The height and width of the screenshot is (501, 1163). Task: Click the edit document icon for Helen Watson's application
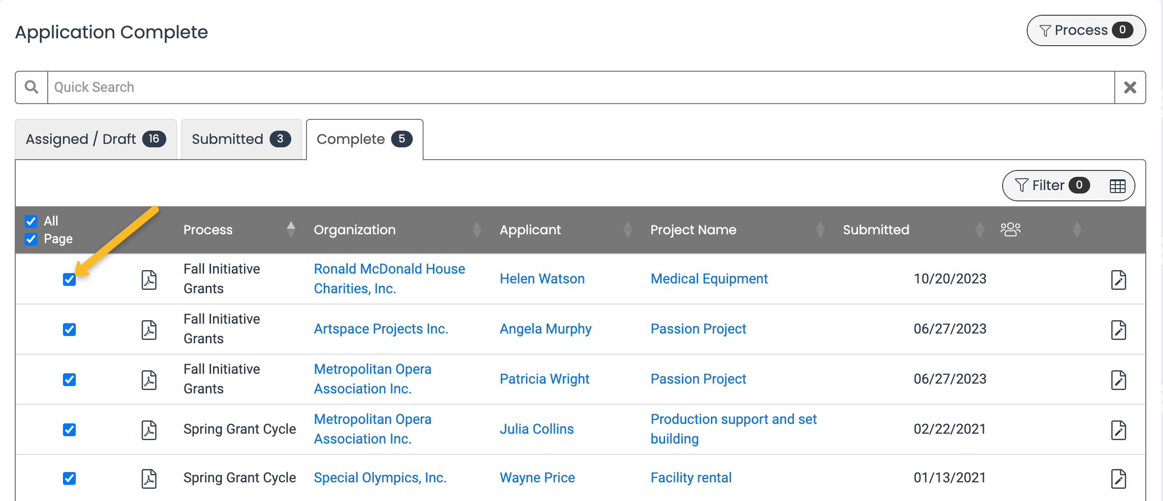[1119, 280]
